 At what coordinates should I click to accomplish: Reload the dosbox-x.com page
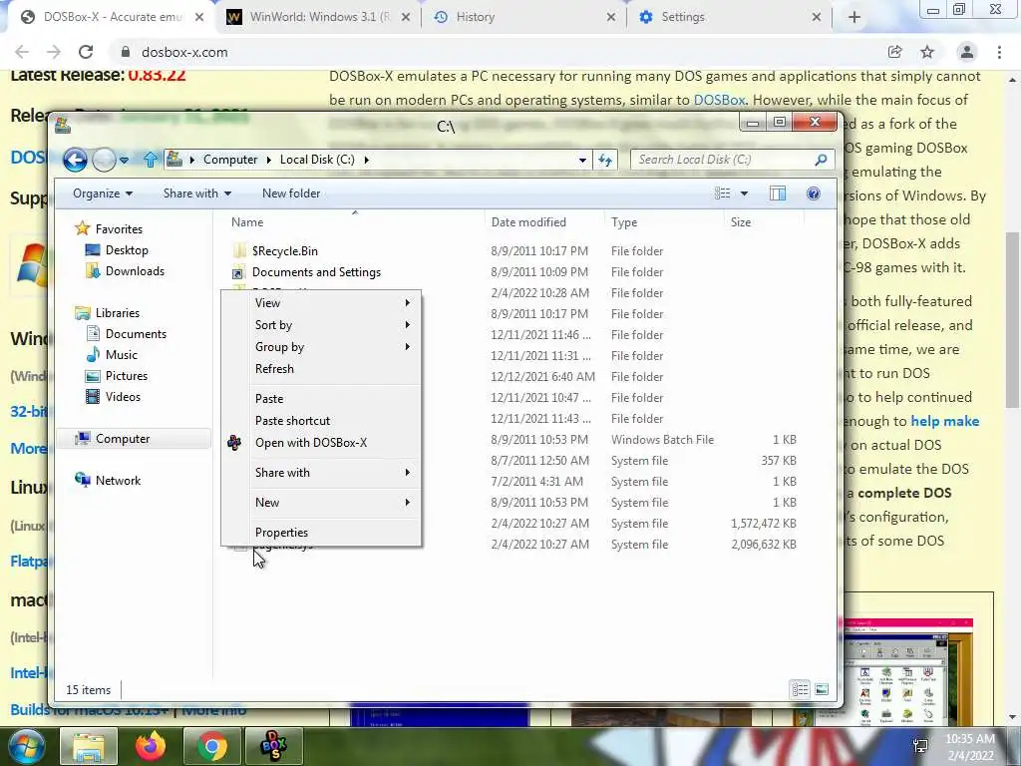click(x=86, y=52)
